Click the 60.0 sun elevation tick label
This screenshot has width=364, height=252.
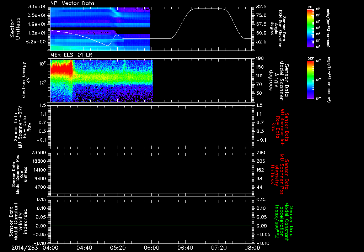261,33
